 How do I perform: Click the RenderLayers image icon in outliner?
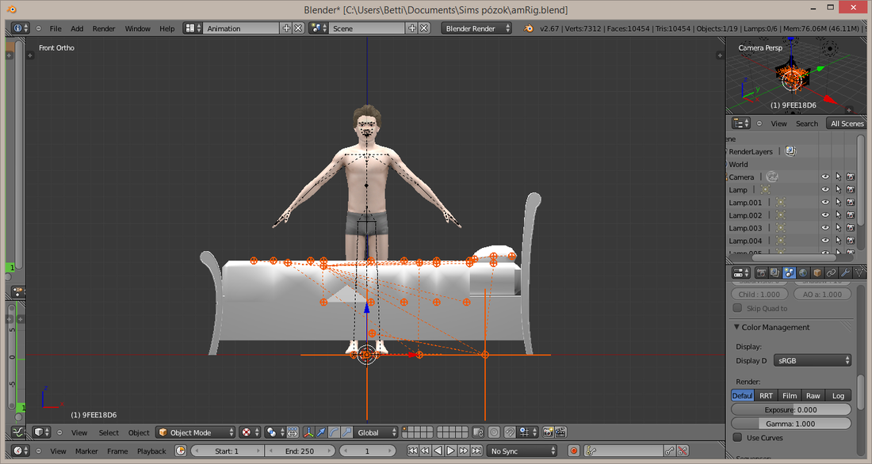[x=790, y=151]
